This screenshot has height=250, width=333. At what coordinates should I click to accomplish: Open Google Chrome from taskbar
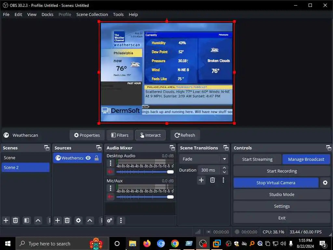175,243
